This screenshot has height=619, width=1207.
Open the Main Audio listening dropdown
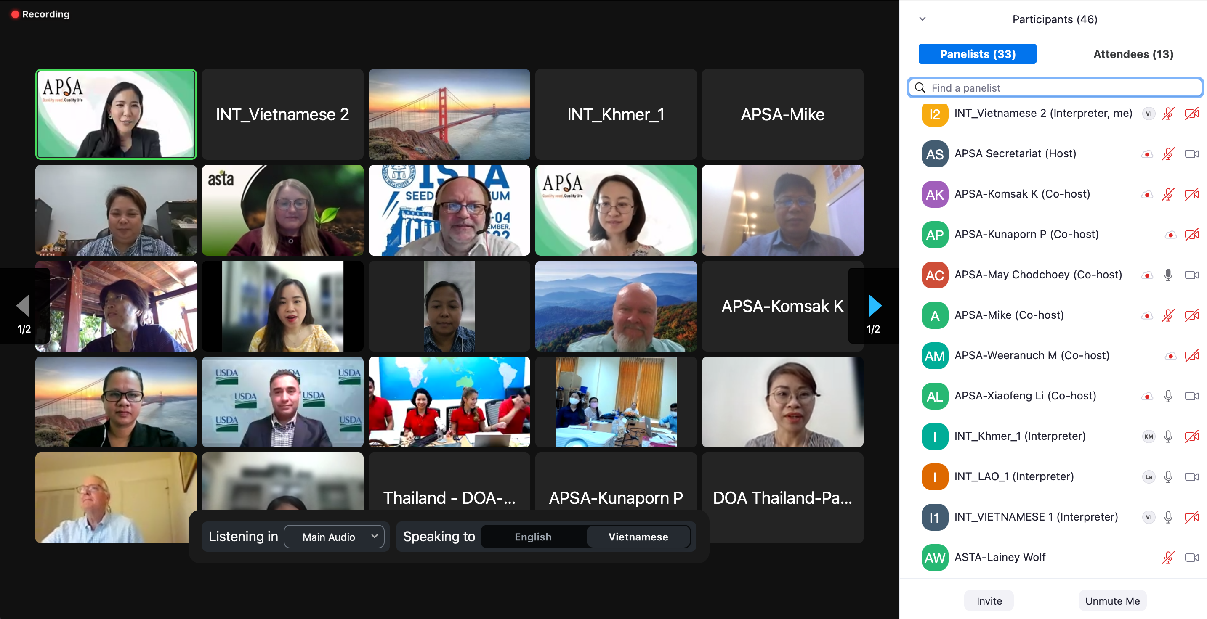[x=334, y=537]
